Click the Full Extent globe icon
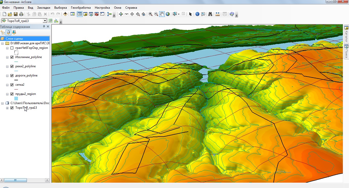Screen dimensions: 349x188 (168, 14)
